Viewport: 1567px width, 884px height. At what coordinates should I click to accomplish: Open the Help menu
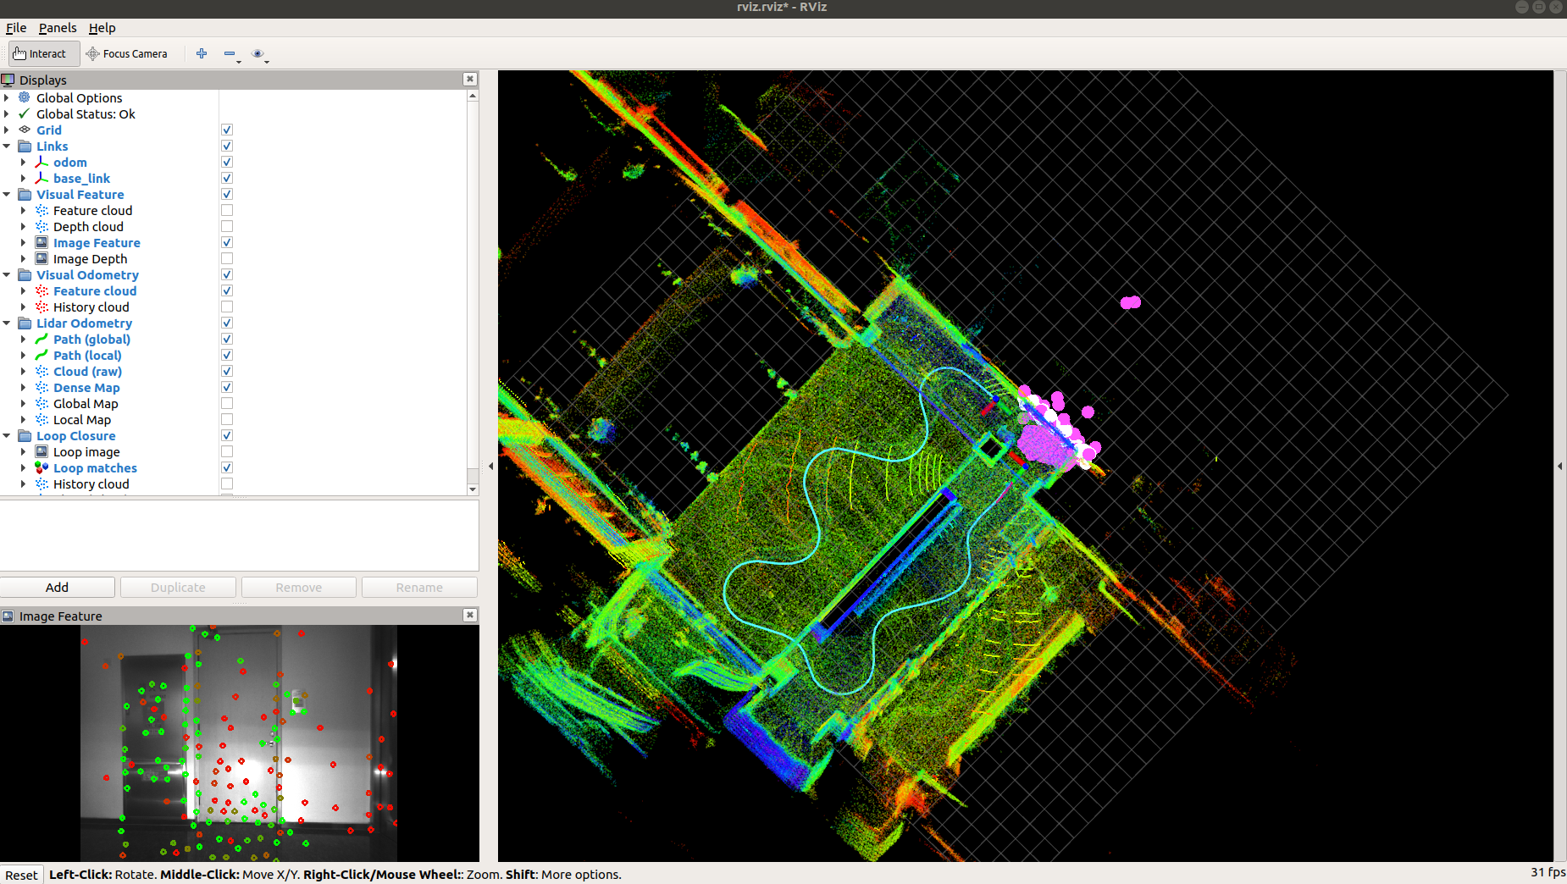pos(102,28)
